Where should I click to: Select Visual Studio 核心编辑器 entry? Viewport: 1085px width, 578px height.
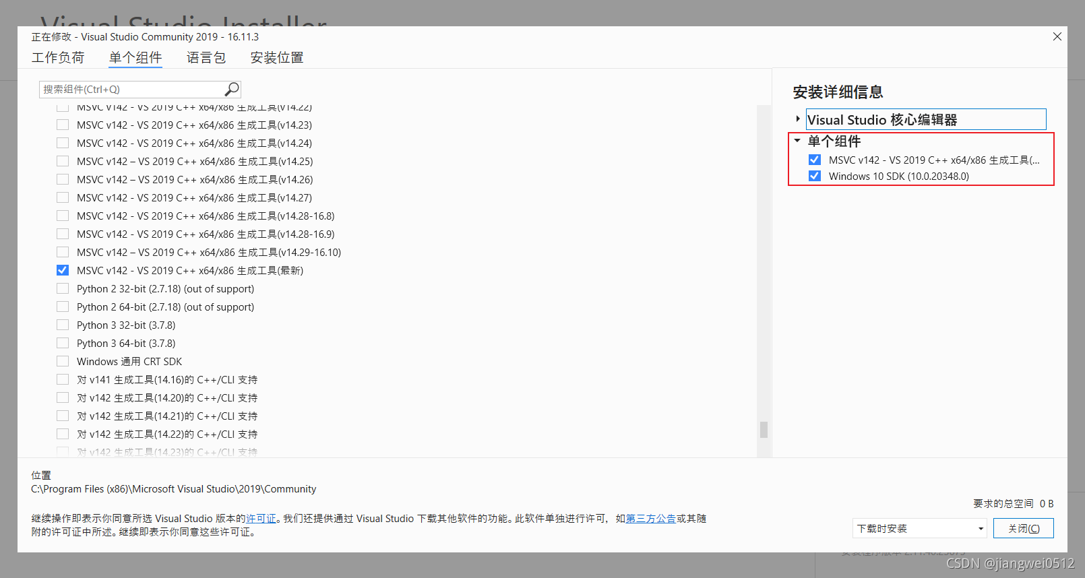926,119
